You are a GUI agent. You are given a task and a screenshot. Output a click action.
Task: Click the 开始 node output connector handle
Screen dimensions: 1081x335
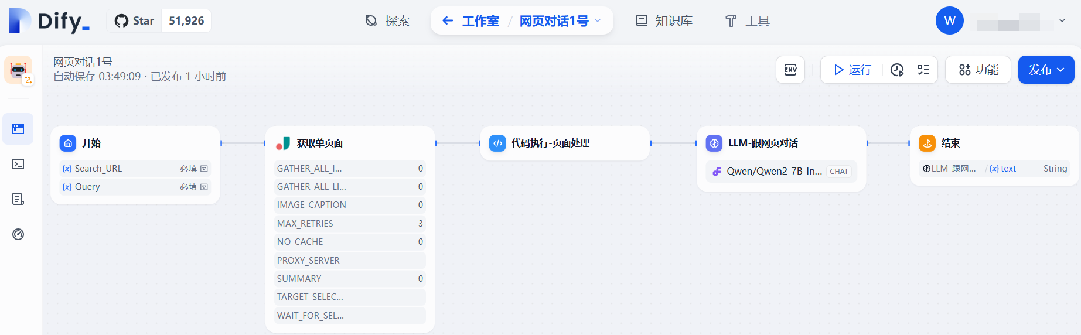tap(221, 143)
